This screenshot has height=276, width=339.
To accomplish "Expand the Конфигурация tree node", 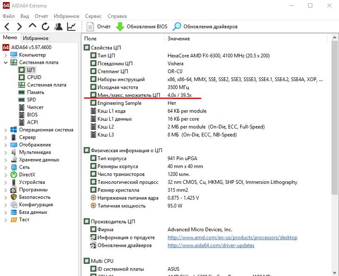I will coord(6,205).
